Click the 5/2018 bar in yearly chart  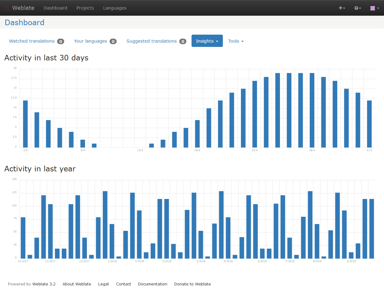(228, 238)
